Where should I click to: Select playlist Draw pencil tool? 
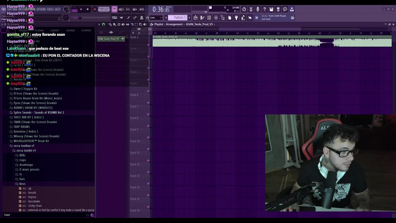(x=110, y=24)
